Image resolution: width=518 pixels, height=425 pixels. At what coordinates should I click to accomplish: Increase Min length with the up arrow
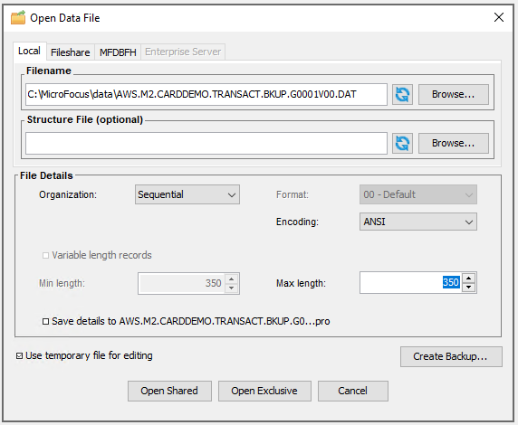click(232, 279)
